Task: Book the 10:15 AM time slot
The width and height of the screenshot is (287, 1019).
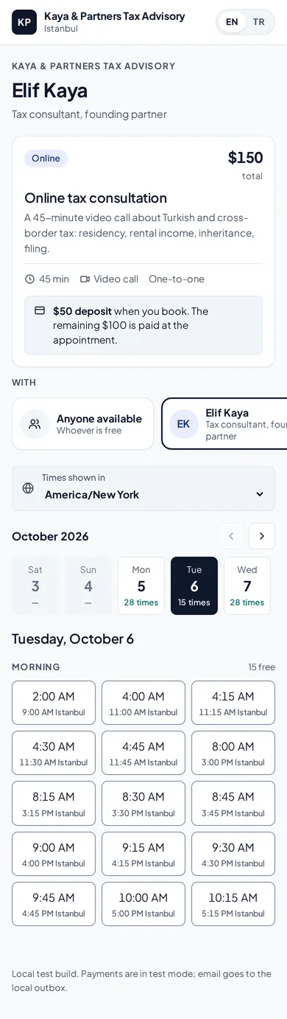Action: 233,904
